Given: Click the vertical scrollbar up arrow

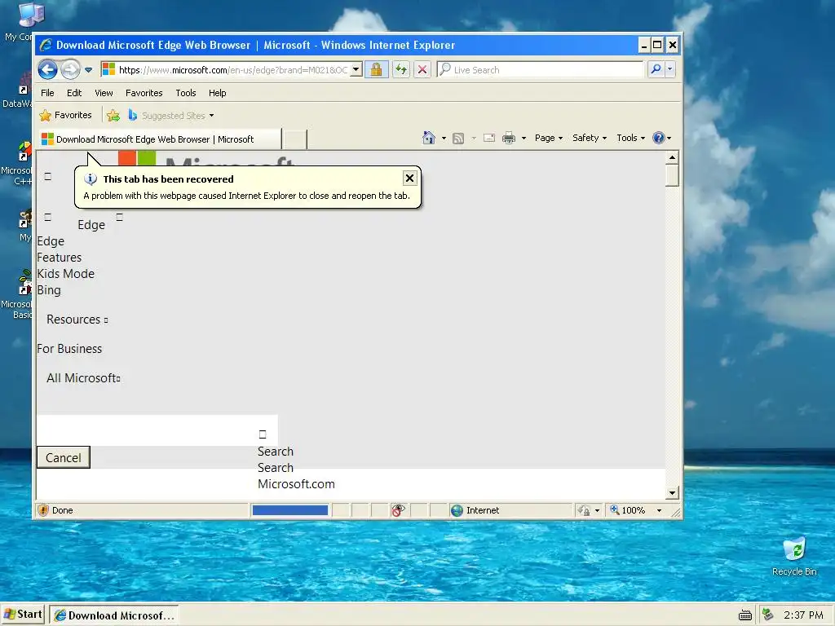Looking at the screenshot, I should pyautogui.click(x=672, y=157).
